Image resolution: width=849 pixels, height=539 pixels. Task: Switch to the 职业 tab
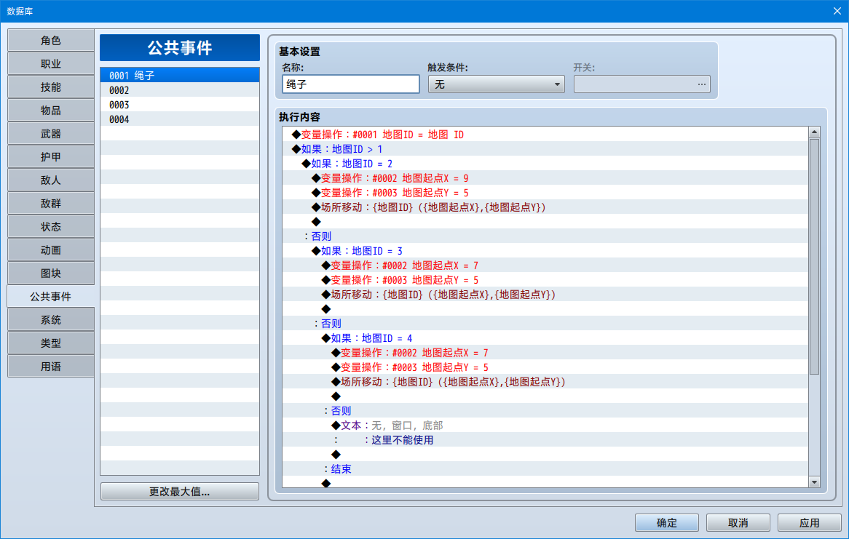(x=51, y=64)
